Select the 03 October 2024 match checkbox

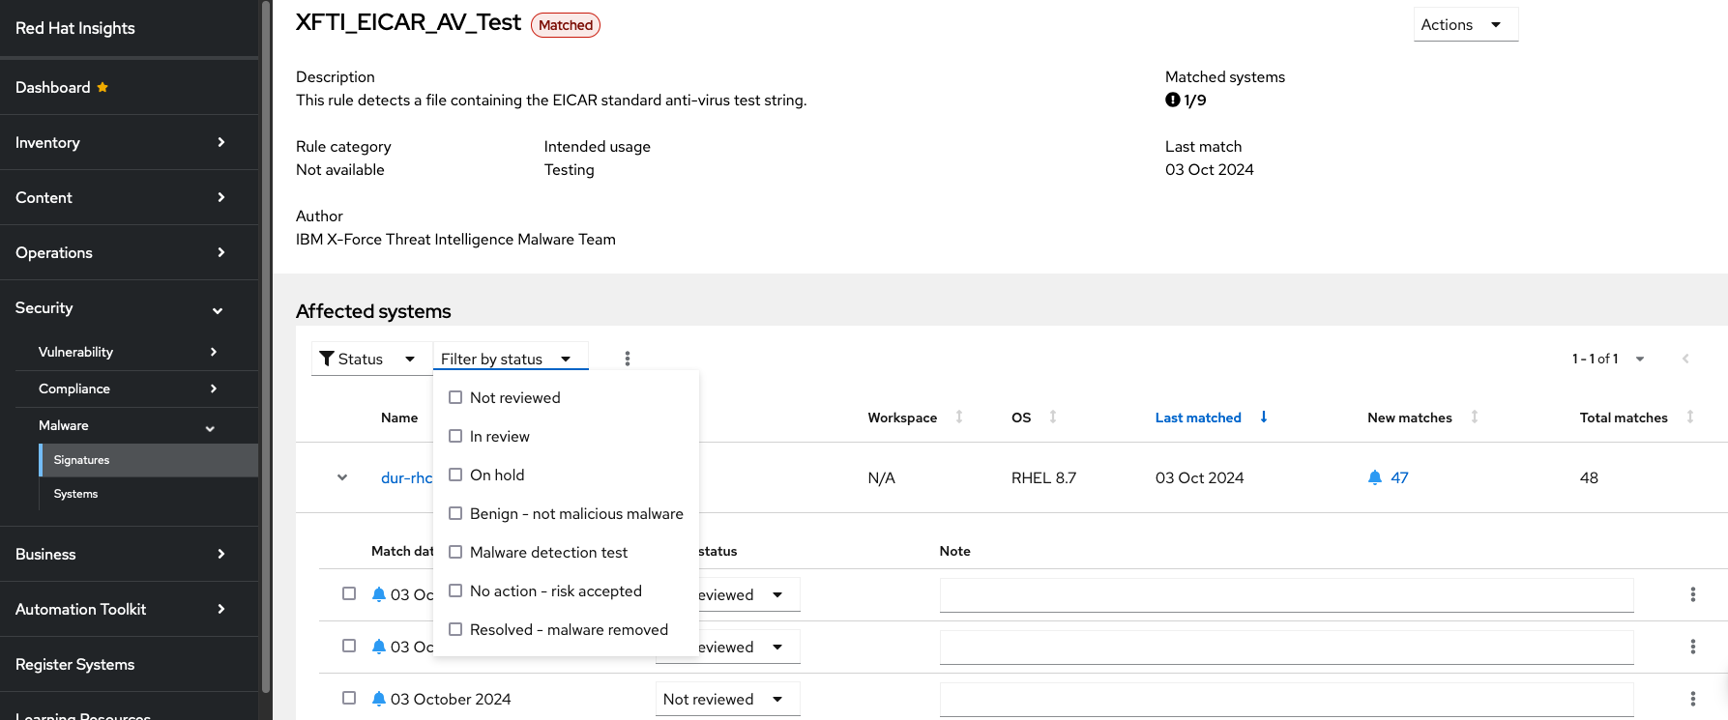349,698
